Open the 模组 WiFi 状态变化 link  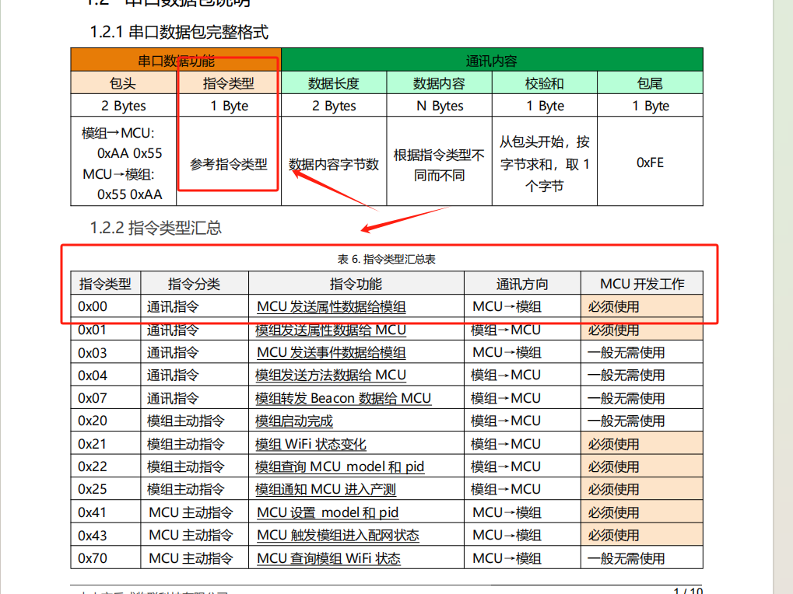311,444
